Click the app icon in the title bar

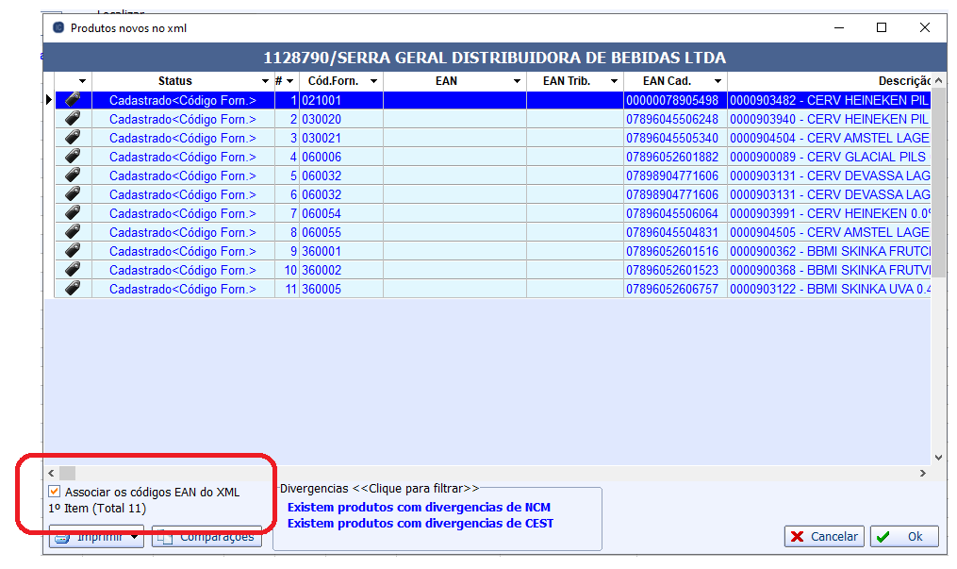click(x=58, y=28)
